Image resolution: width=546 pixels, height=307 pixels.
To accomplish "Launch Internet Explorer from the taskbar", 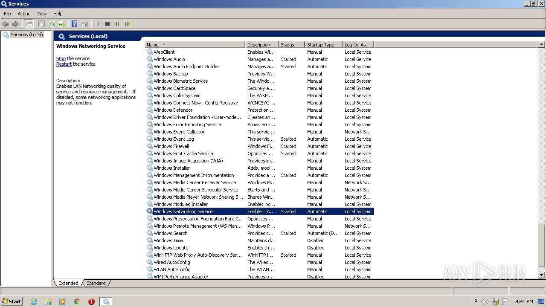I will 34,301.
